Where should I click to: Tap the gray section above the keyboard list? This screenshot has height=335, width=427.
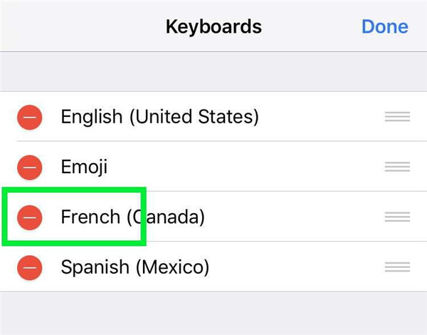point(213,71)
